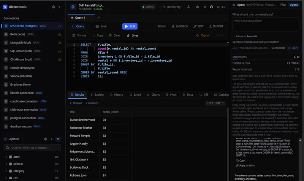This screenshot has width=304, height=181.
Task: Open the Explain results tab
Action: pos(97,95)
